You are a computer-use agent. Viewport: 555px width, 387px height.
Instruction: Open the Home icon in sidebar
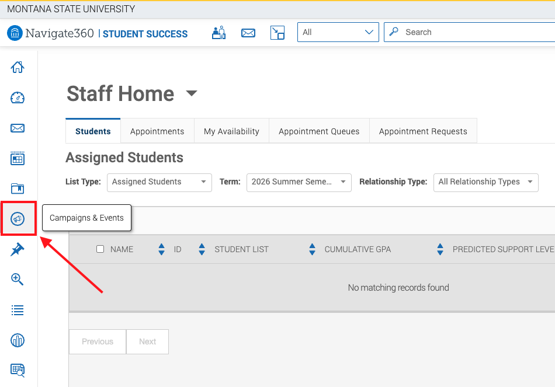pyautogui.click(x=18, y=67)
